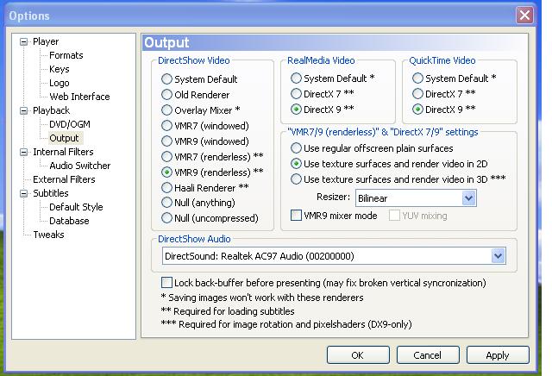Open the DirectShow Audio device dropdown

pos(499,256)
